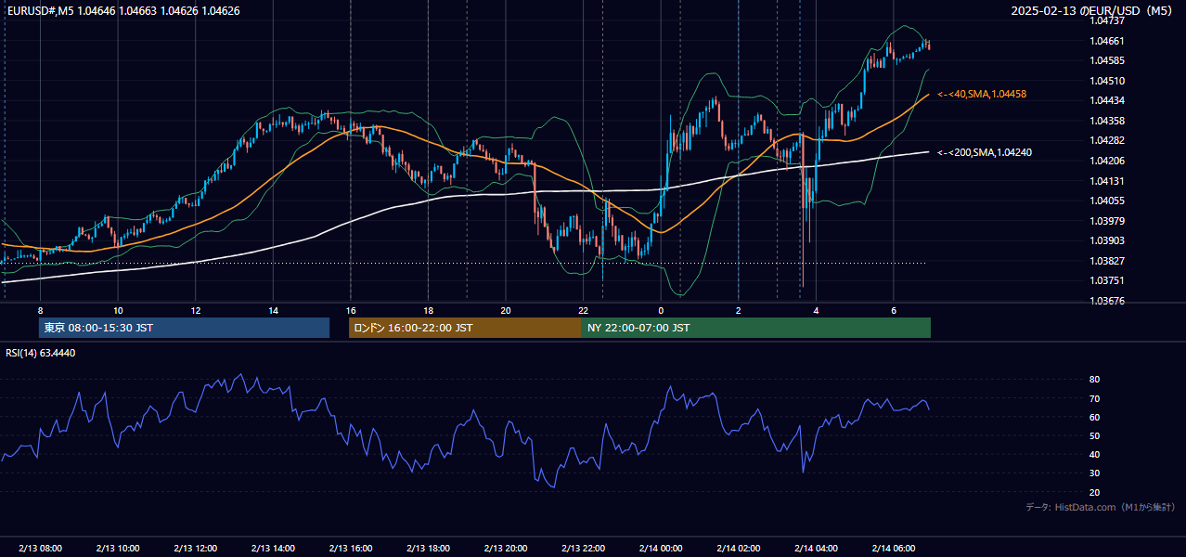The width and height of the screenshot is (1186, 557).
Task: Click hour tick 12 below the price chart
Action: (195, 311)
